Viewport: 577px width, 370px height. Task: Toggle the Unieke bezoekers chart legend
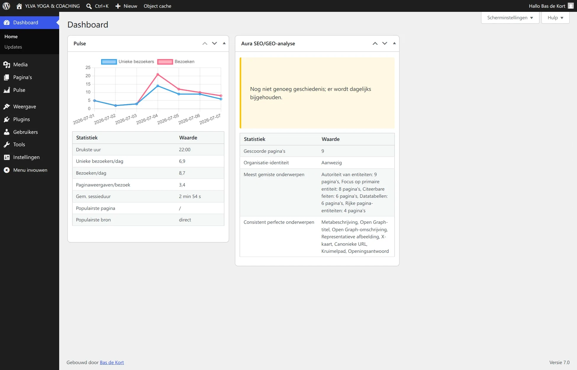128,62
